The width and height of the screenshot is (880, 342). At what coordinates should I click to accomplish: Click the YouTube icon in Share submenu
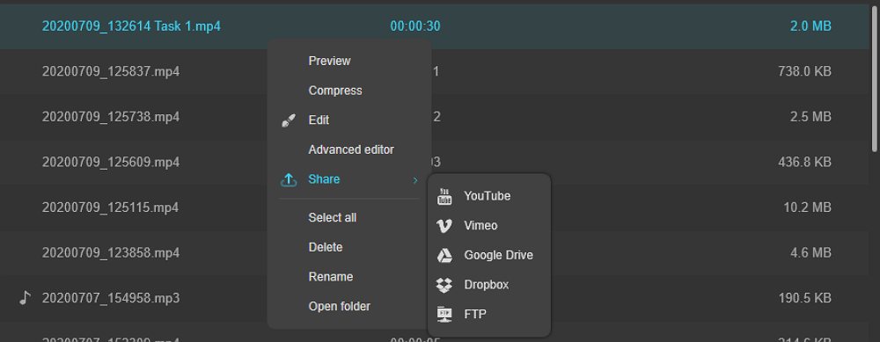pyautogui.click(x=444, y=196)
